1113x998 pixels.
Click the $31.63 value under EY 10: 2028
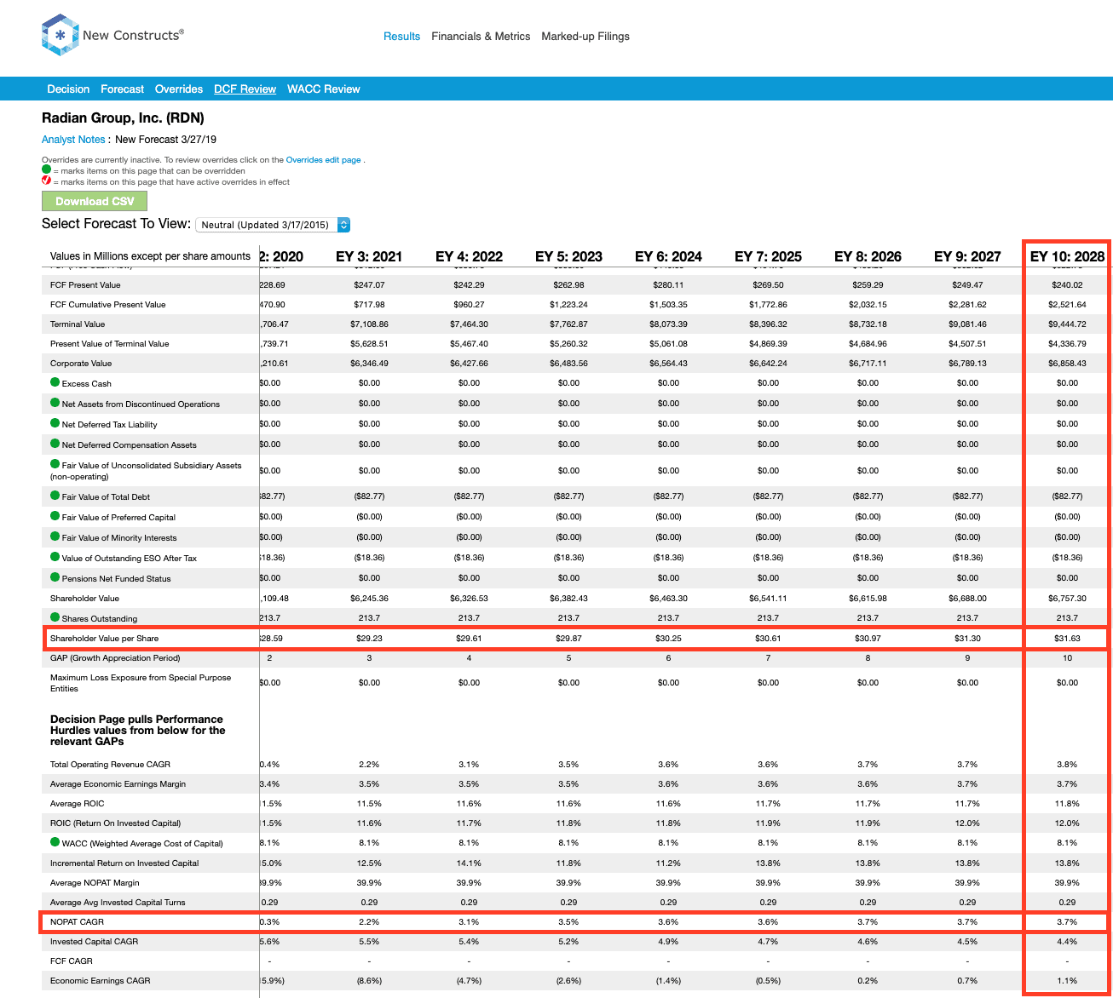(1067, 639)
